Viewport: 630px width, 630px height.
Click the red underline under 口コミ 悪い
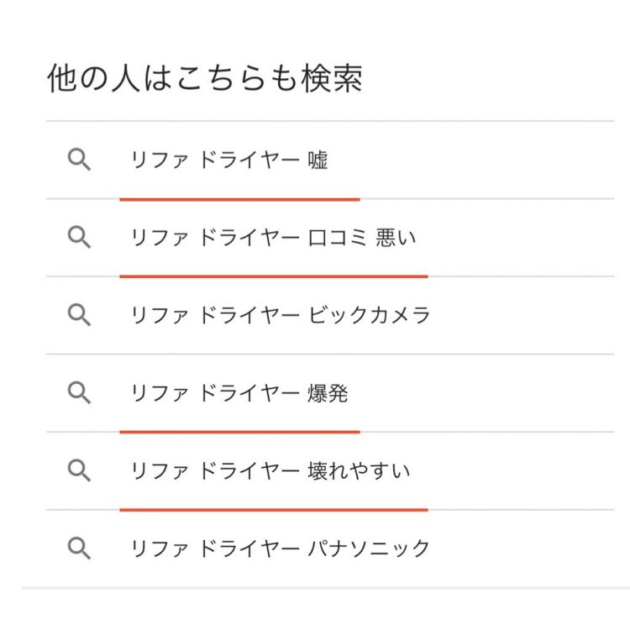pyautogui.click(x=274, y=276)
